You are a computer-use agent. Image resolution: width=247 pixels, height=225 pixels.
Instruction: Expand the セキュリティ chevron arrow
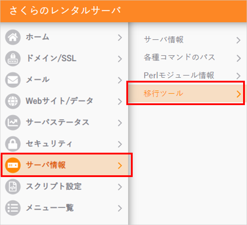pos(120,144)
